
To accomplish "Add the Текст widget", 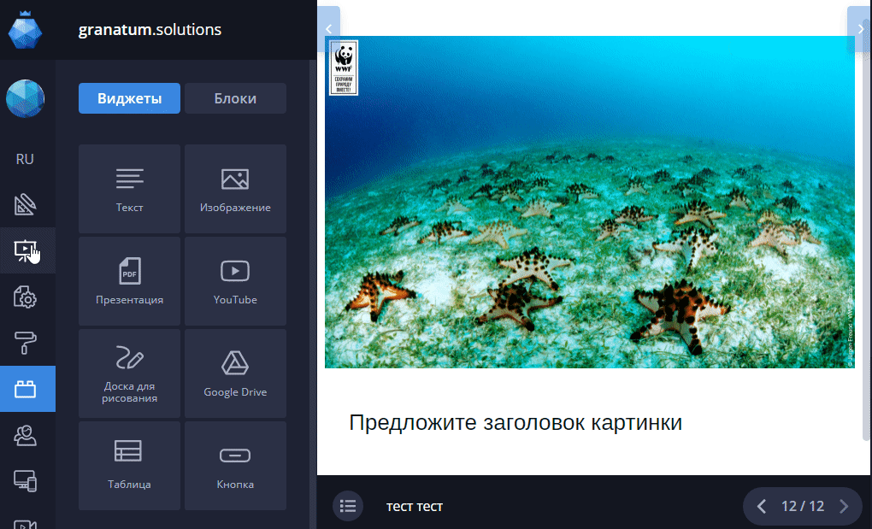I will [129, 189].
